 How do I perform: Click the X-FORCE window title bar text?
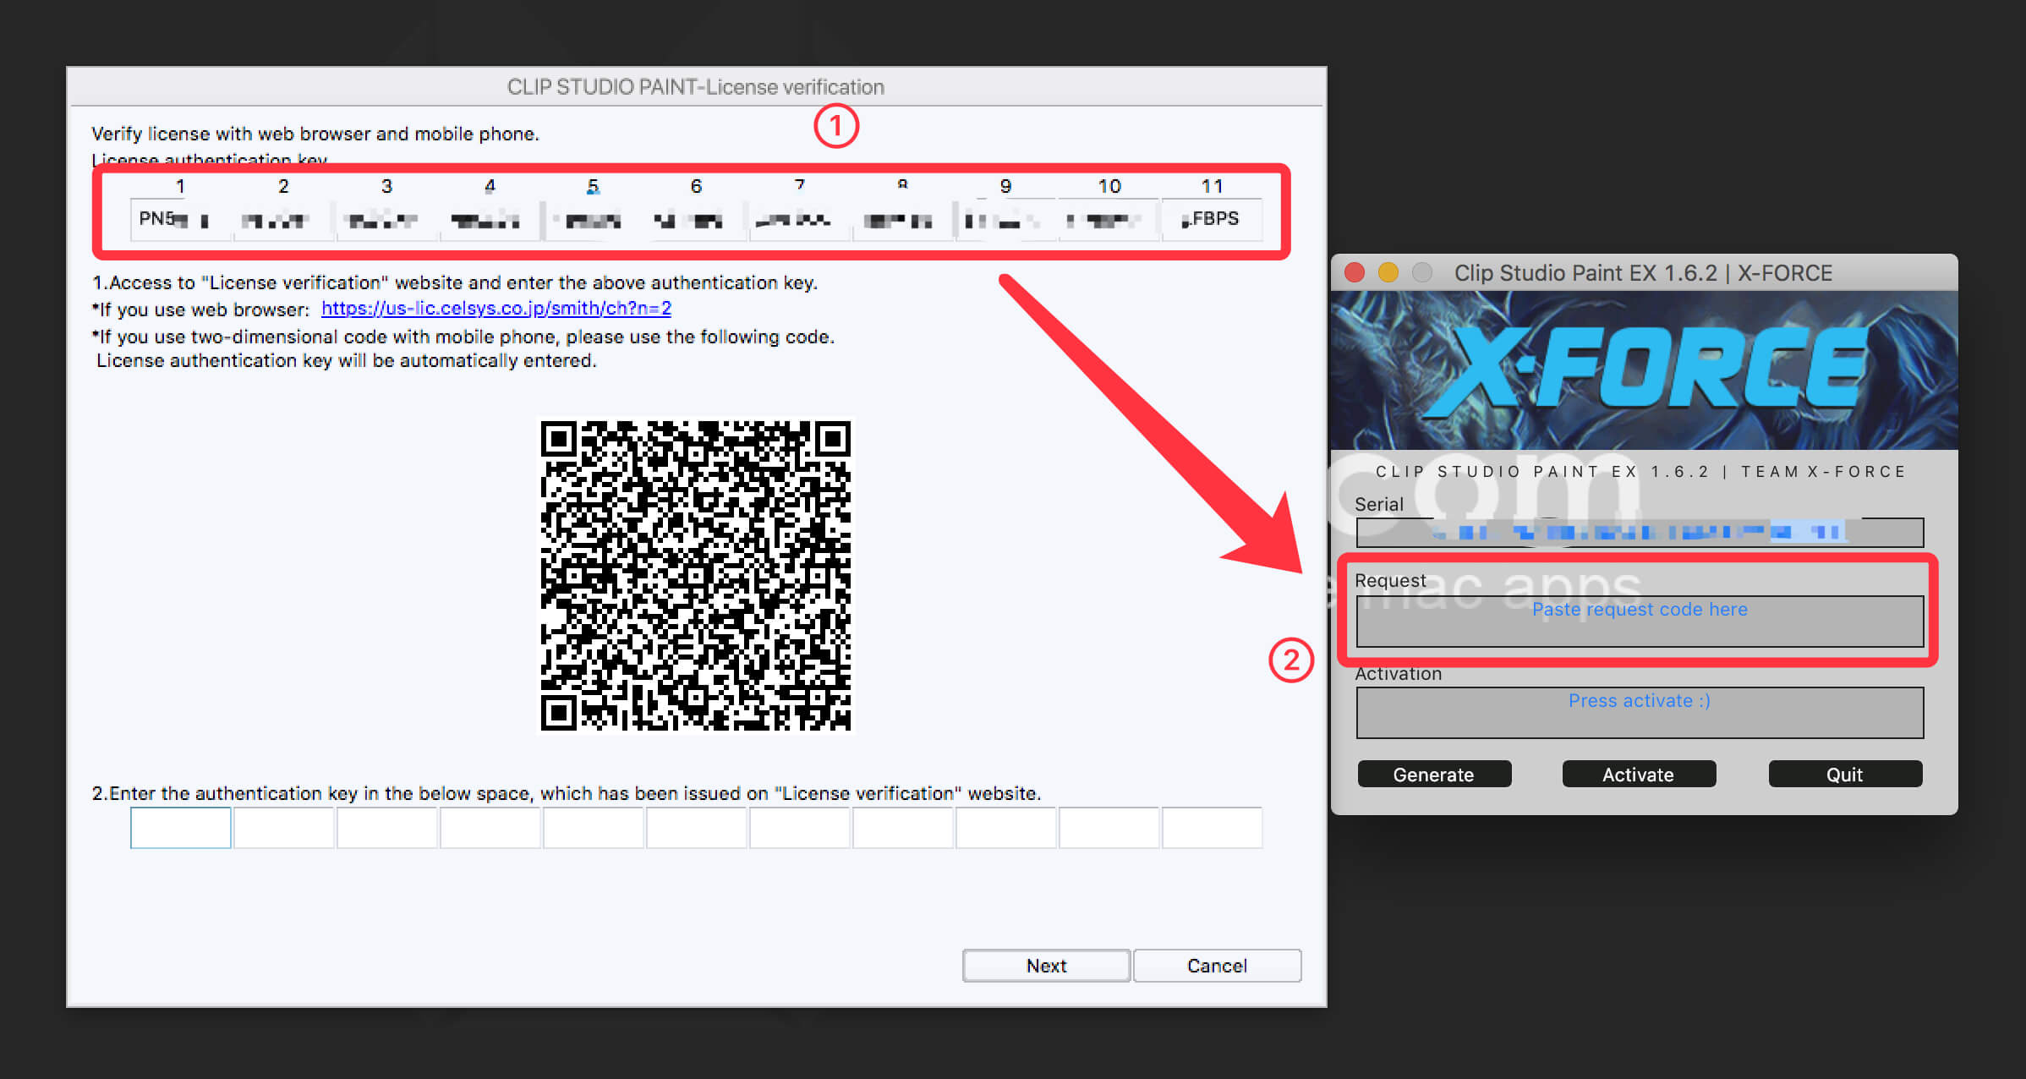[x=1643, y=273]
